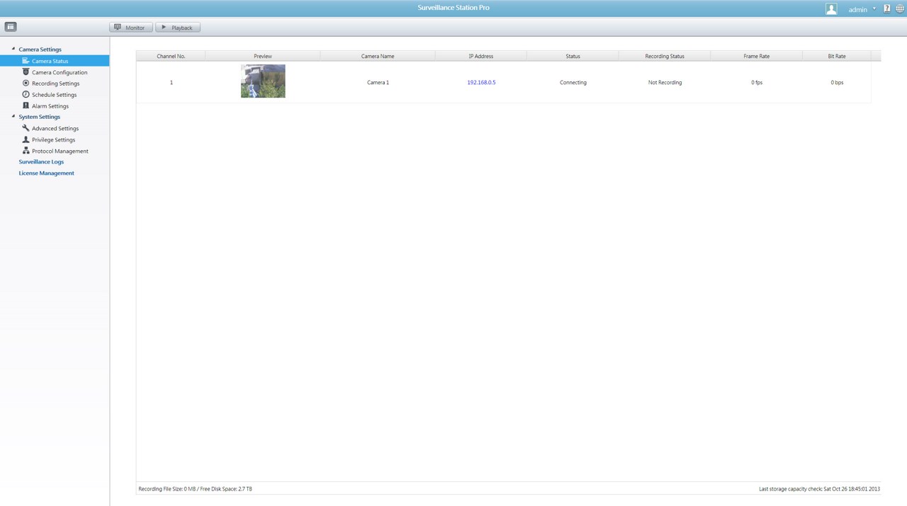Click Recording File Size status text
This screenshot has height=506, width=907.
195,489
